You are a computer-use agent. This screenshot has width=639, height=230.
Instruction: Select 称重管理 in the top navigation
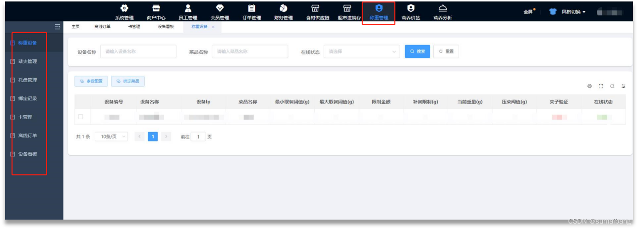(379, 12)
